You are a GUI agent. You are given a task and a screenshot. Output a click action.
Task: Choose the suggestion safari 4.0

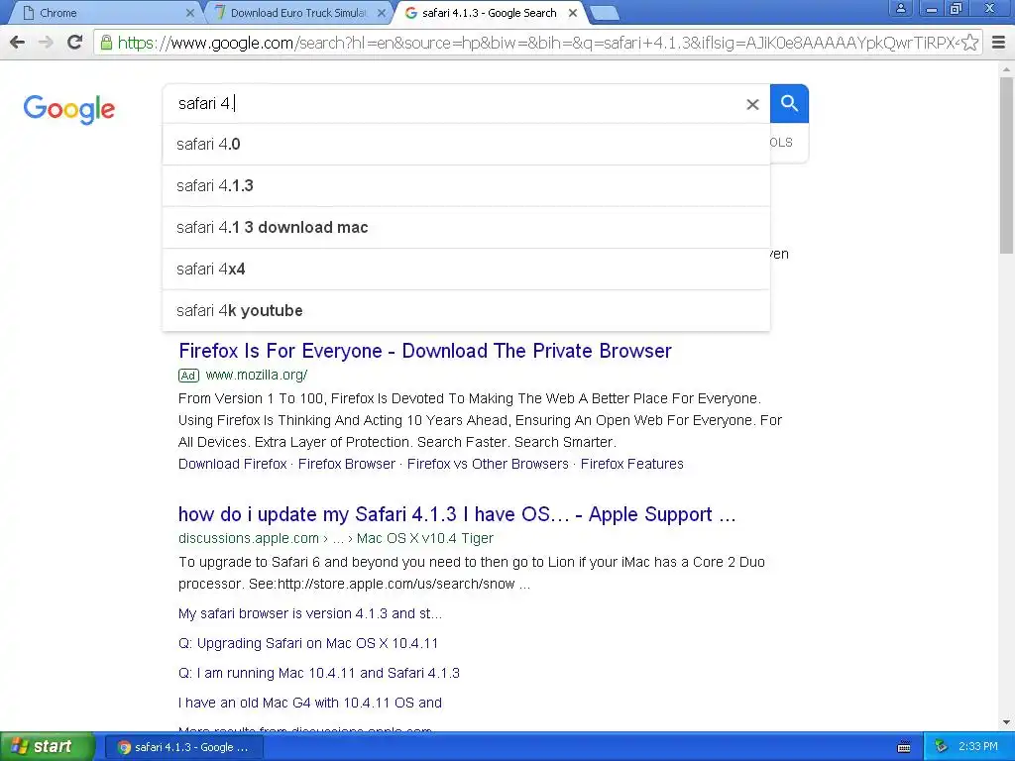[x=466, y=145]
